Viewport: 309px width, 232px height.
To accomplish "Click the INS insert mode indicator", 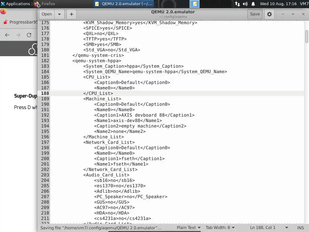I will click(x=300, y=228).
